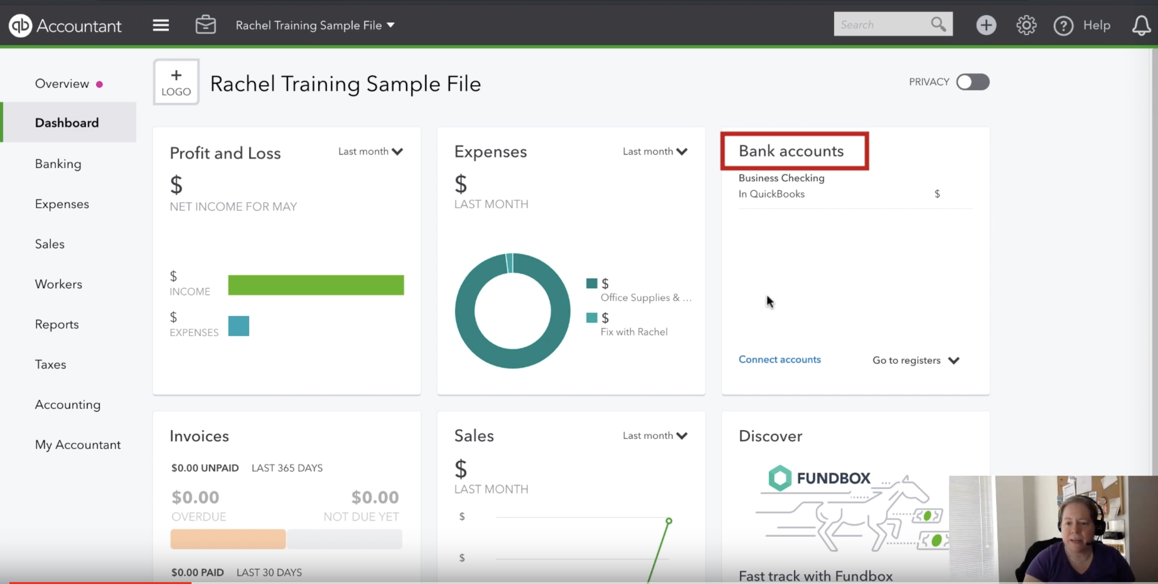Open Reports in the sidebar

coord(56,324)
